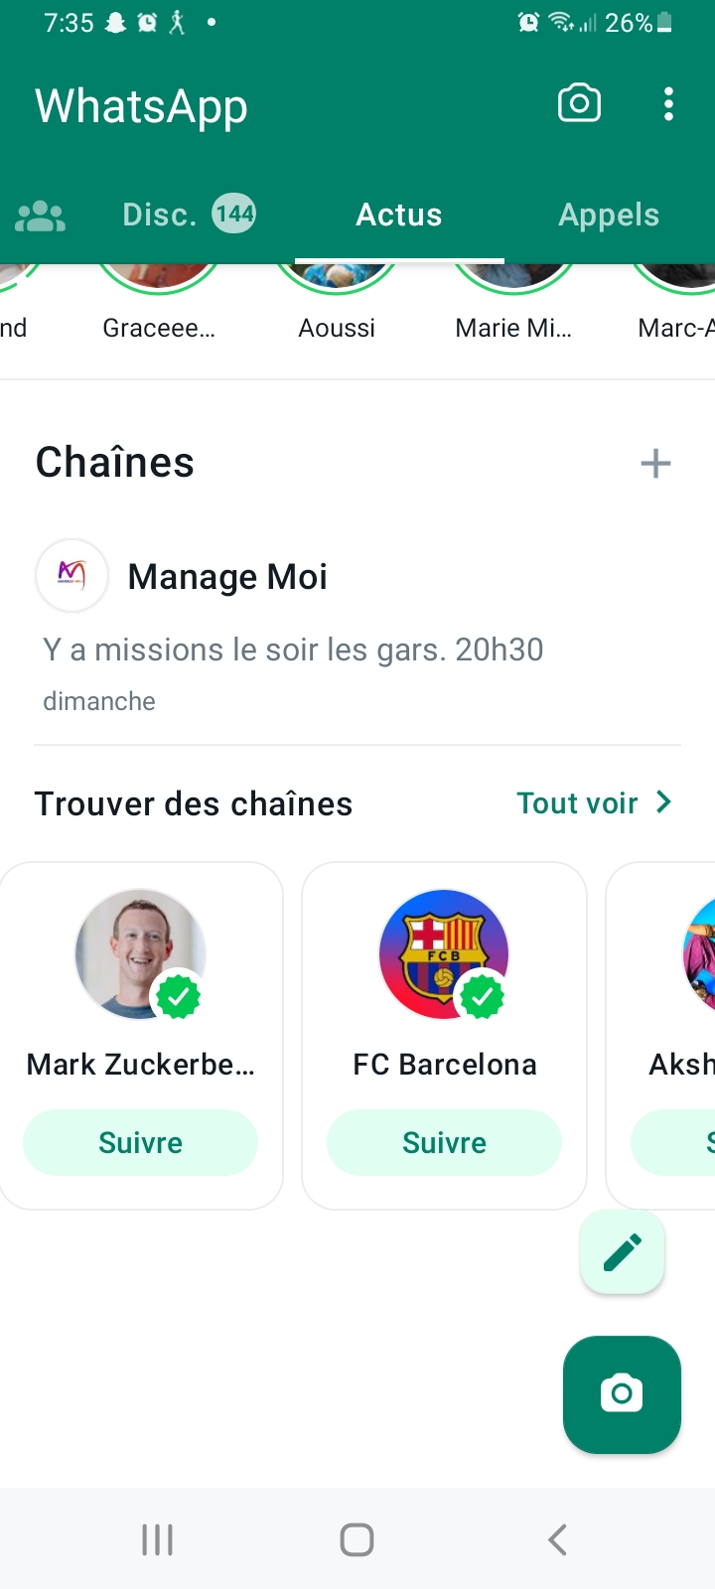Switch to the Appels tab
The width and height of the screenshot is (715, 1589).
609,215
